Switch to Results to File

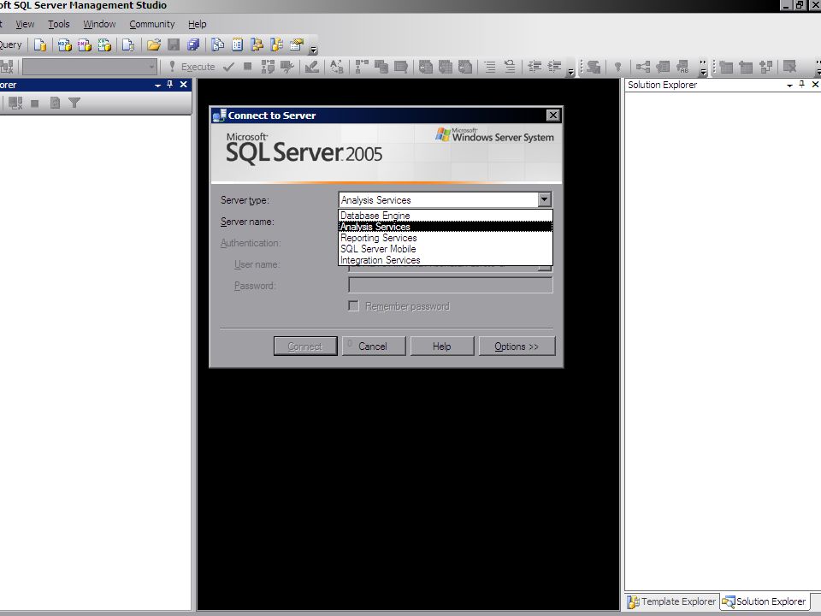(x=465, y=67)
